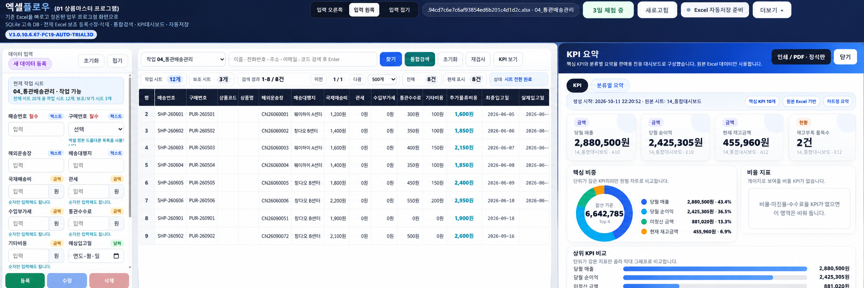Select table row SHP-260603
Screen dimensions: 864x288
344,148
